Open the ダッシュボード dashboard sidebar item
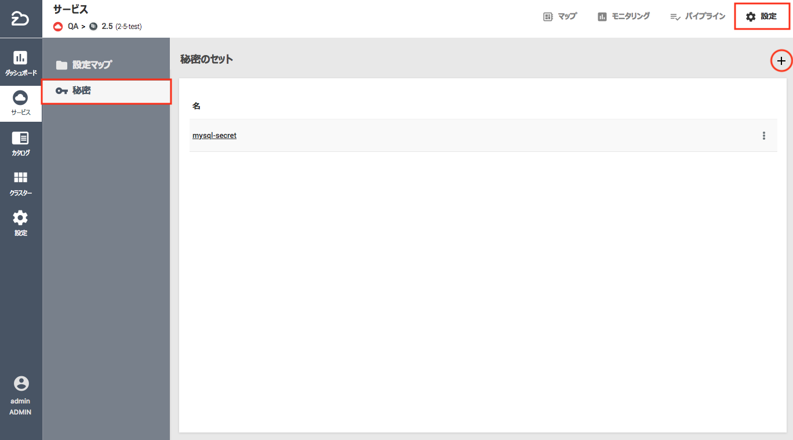 coord(21,64)
